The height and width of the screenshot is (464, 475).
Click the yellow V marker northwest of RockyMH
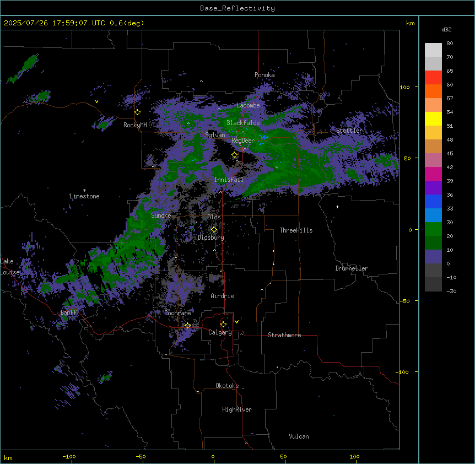96,101
